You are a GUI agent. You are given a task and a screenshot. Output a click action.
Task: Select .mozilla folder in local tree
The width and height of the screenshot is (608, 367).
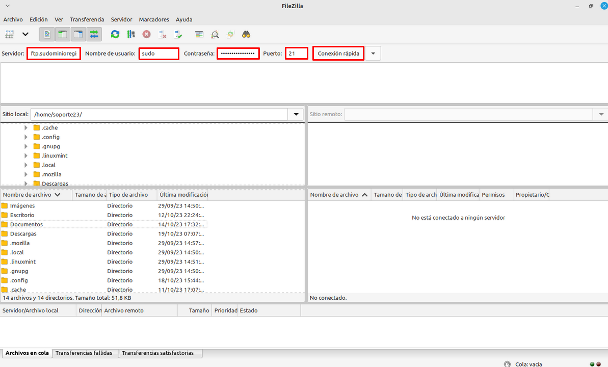[x=51, y=174]
